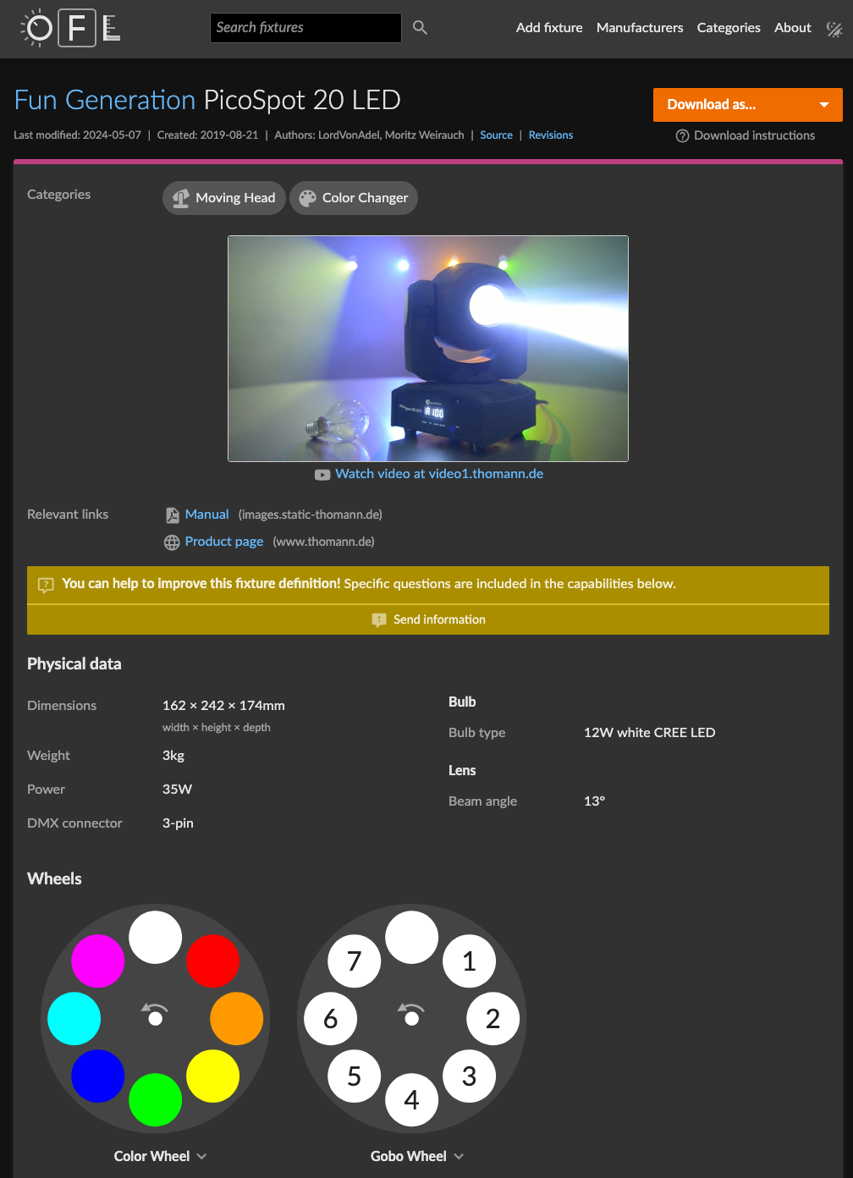Viewport: 853px width, 1178px height.
Task: Select the green slot on Color Wheel
Action: tap(155, 1100)
